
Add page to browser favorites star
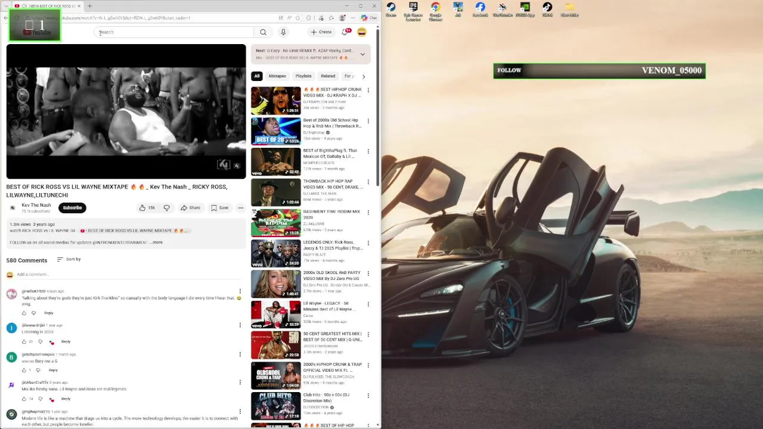pyautogui.click(x=299, y=18)
